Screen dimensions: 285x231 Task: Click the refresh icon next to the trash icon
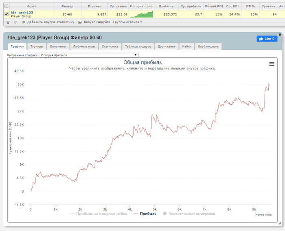(16, 22)
